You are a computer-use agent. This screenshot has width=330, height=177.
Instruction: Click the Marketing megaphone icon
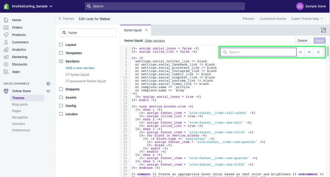pyautogui.click(x=6, y=57)
